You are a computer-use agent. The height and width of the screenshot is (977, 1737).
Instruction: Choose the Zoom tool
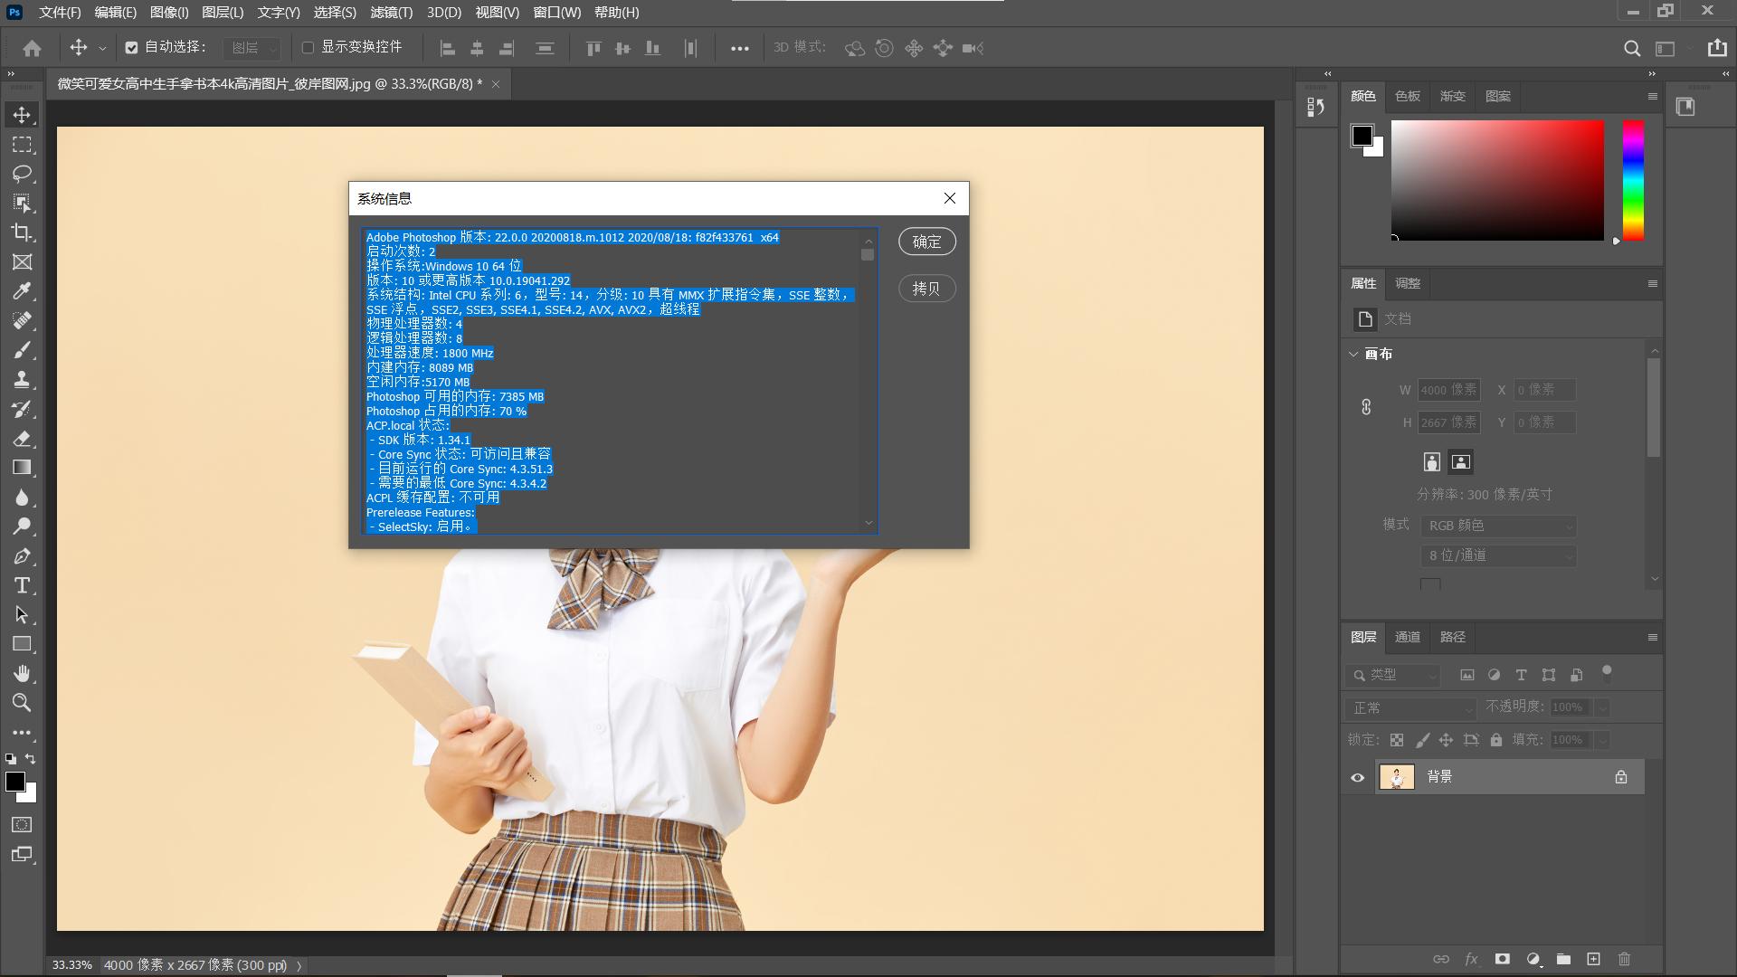pyautogui.click(x=22, y=703)
